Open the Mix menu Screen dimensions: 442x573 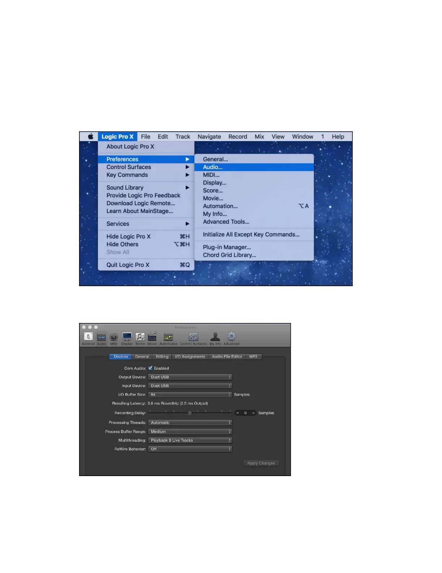[259, 136]
